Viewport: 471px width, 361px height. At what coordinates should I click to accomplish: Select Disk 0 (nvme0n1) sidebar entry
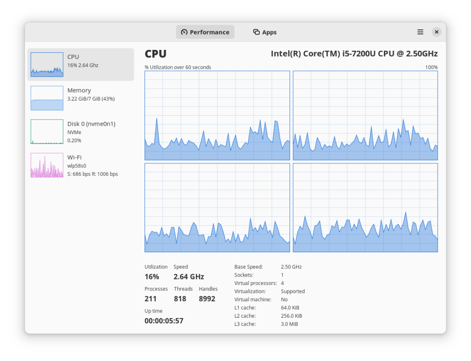81,132
